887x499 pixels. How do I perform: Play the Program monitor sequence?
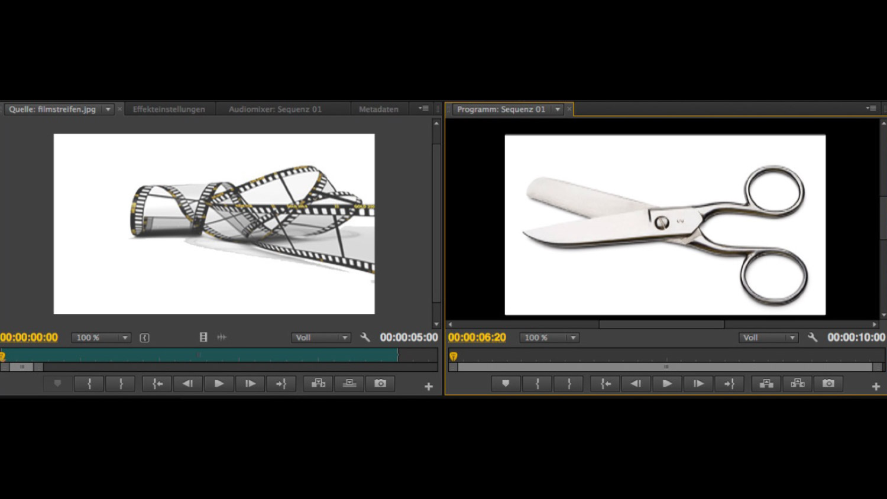click(x=667, y=384)
